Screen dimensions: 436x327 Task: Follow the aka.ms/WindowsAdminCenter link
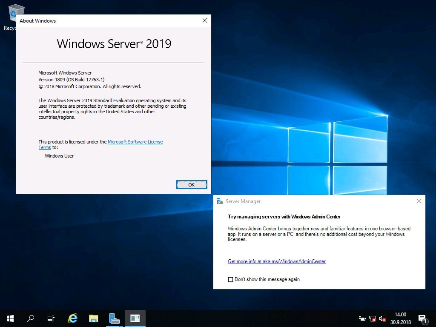[277, 261]
